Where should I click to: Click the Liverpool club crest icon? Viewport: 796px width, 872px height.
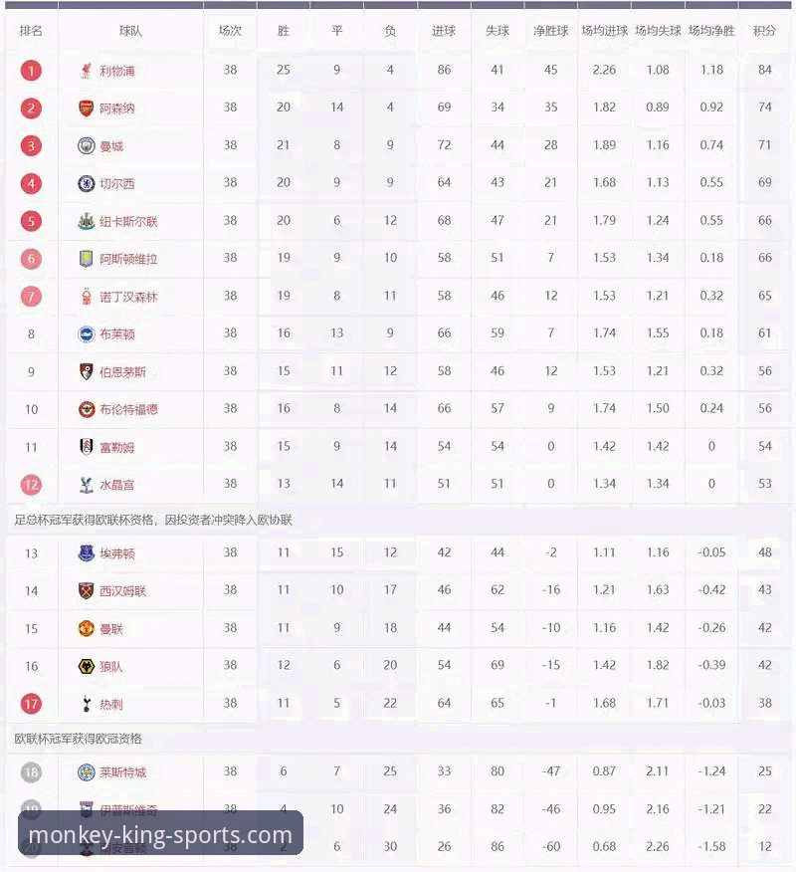point(87,71)
